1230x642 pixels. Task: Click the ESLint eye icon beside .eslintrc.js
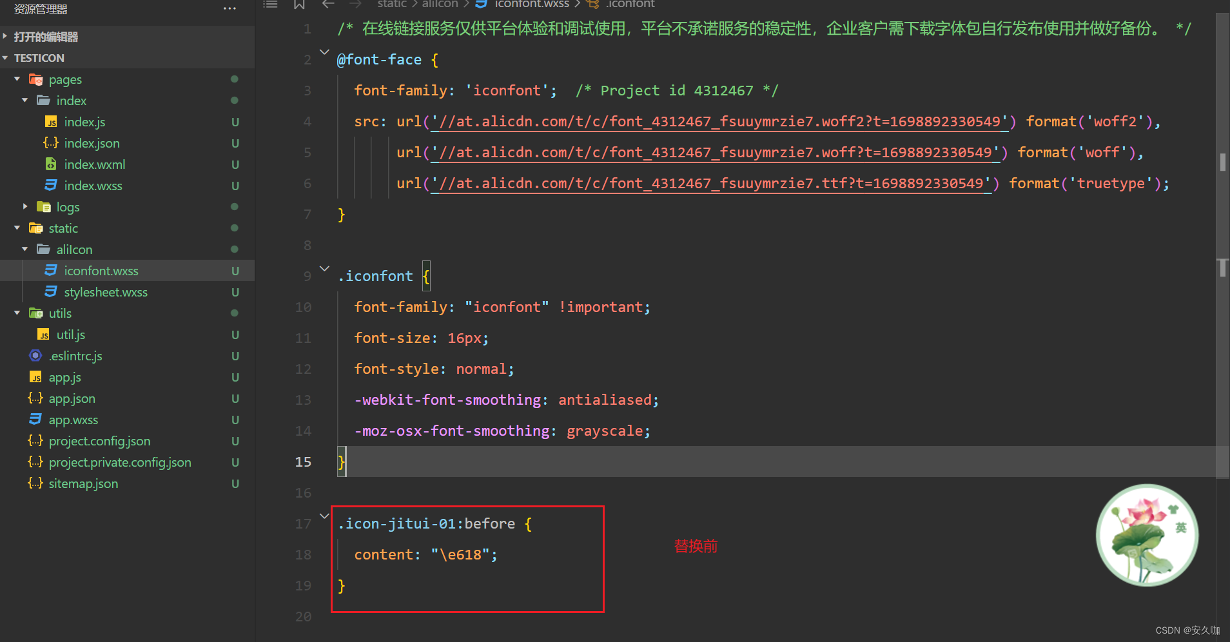(x=35, y=356)
